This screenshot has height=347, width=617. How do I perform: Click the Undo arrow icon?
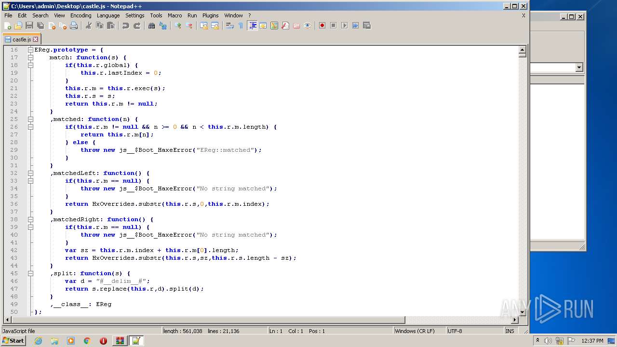[126, 26]
